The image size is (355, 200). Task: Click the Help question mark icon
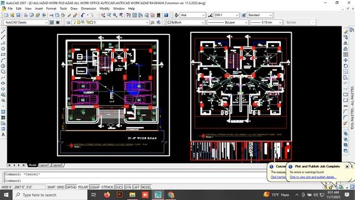point(166,15)
